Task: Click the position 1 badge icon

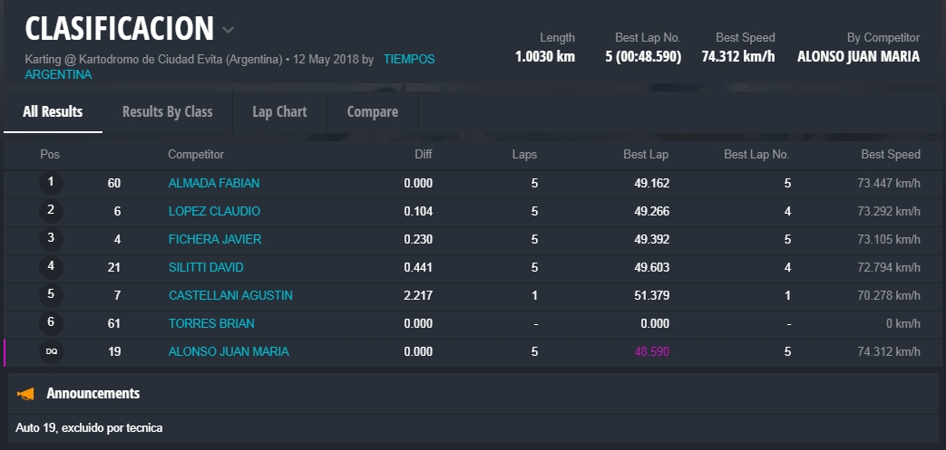Action: pos(51,183)
